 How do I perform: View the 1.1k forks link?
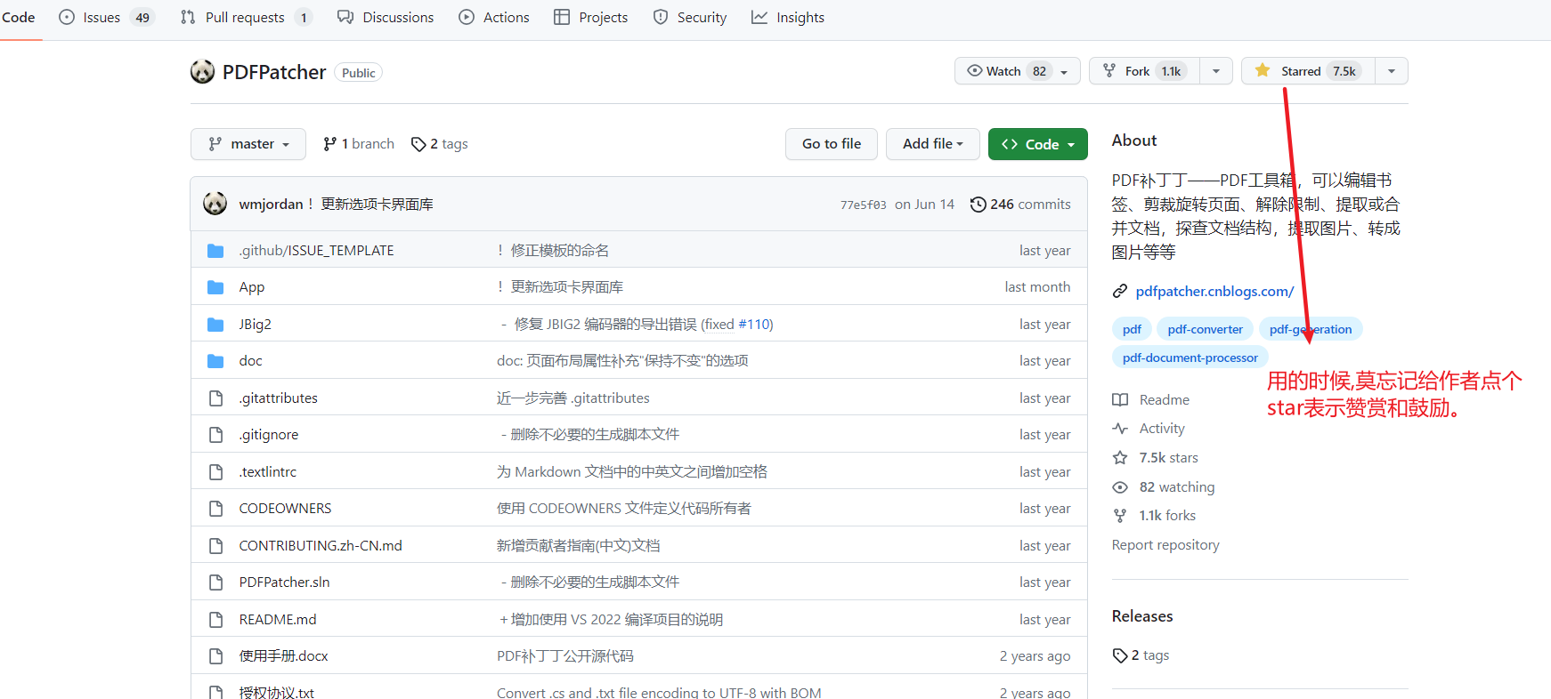coord(1154,516)
